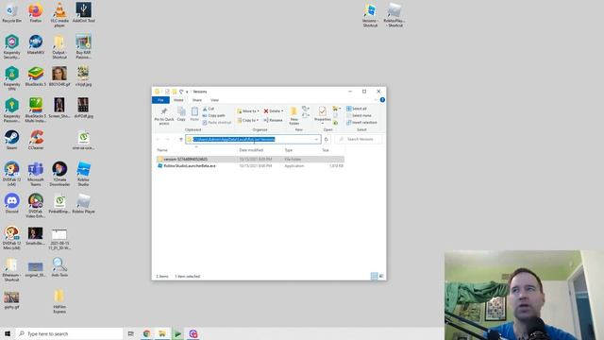Select the Discord desktop icon
The height and width of the screenshot is (340, 604).
pos(12,204)
